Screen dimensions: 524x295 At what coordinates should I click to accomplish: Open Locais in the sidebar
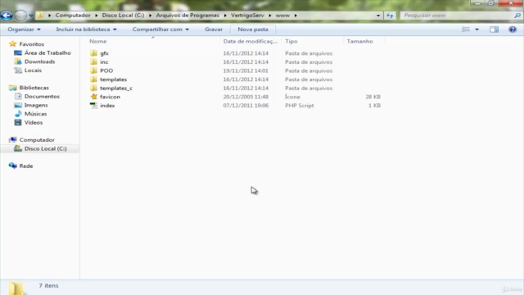point(33,70)
